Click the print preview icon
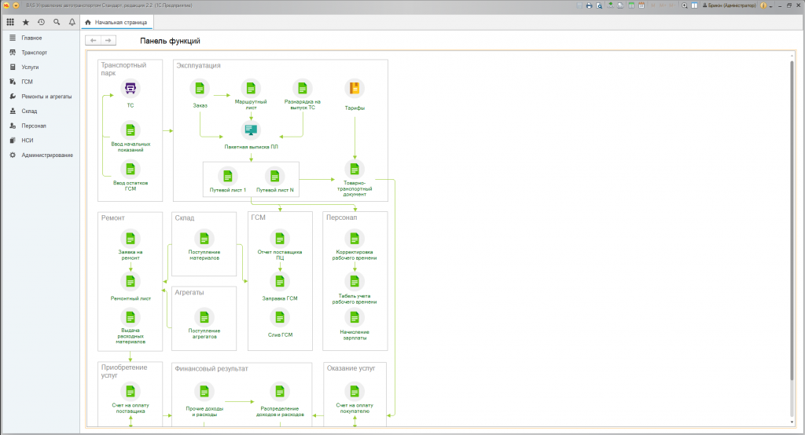 599,5
